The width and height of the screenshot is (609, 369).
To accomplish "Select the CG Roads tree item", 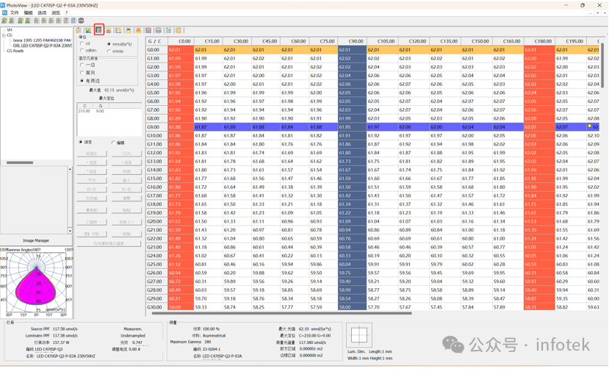I will coord(15,51).
